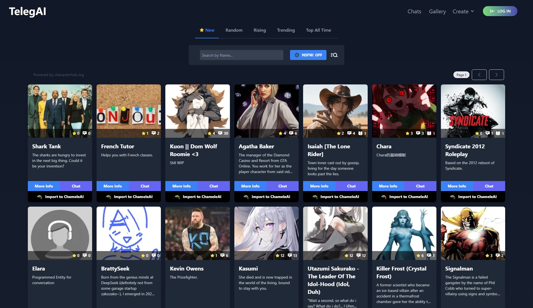Click the star icon on Killer Frost card
Screen dimensions: 533x308
tap(418, 256)
